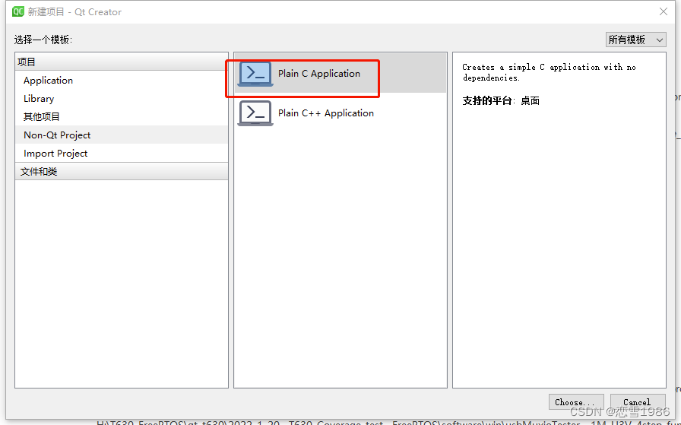Screen dimensions: 681x425
Task: Select the Application project category
Action: (x=122, y=81)
